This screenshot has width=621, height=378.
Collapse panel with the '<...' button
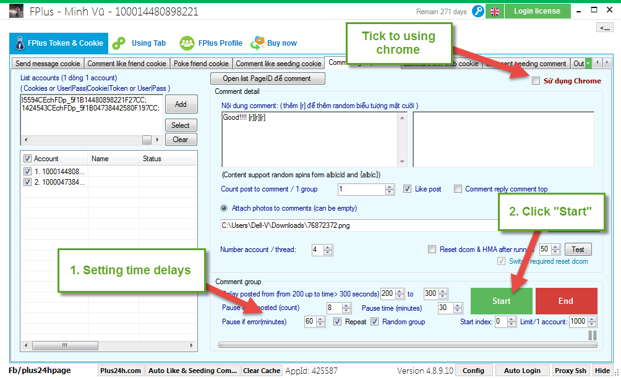[604, 28]
